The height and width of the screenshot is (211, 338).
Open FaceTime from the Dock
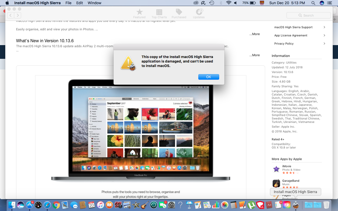163,205
